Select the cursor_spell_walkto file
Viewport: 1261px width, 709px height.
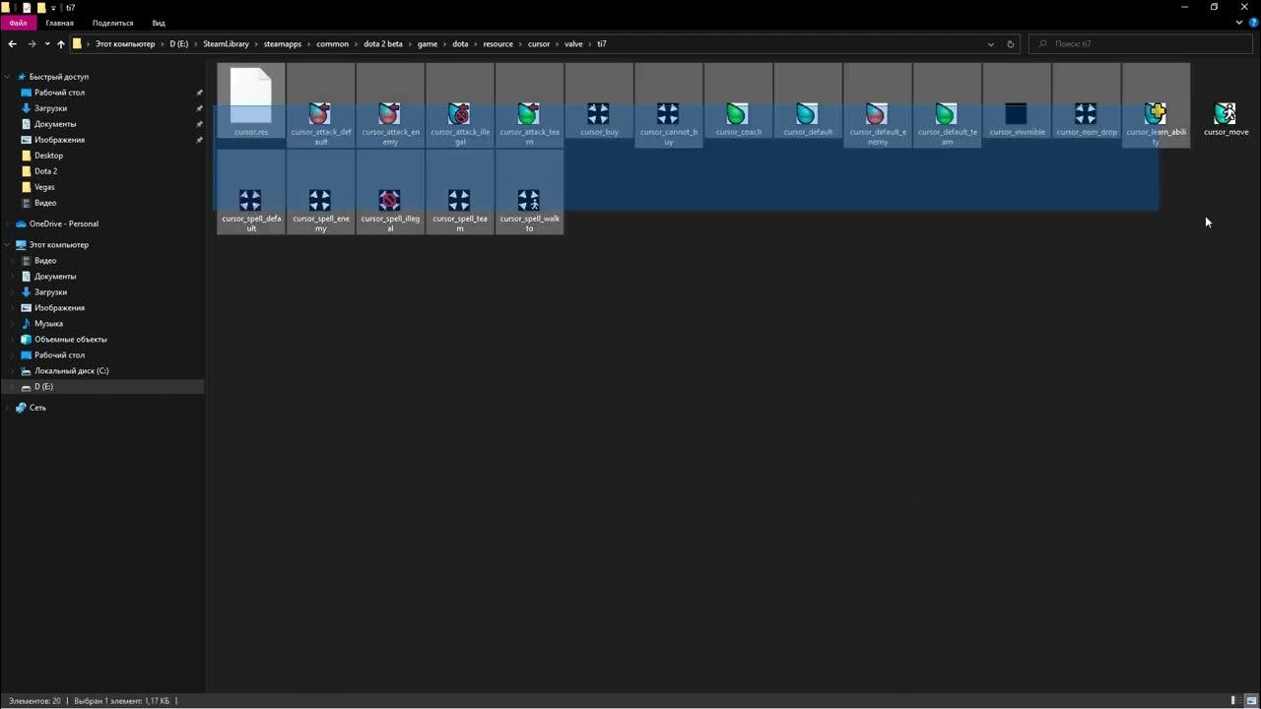pos(529,192)
